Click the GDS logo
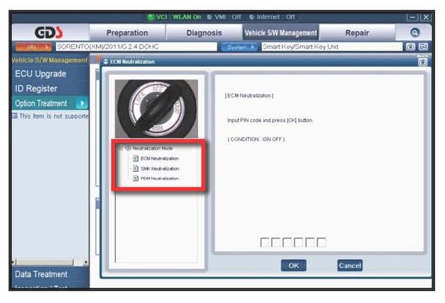The width and height of the screenshot is (445, 303). (49, 32)
